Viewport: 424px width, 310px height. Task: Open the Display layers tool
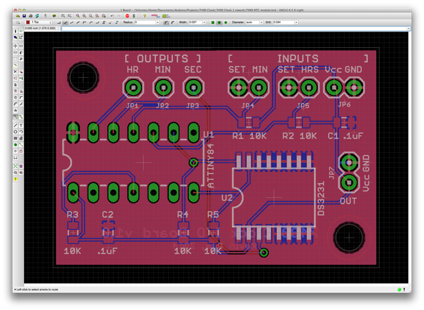pyautogui.click(x=16, y=38)
